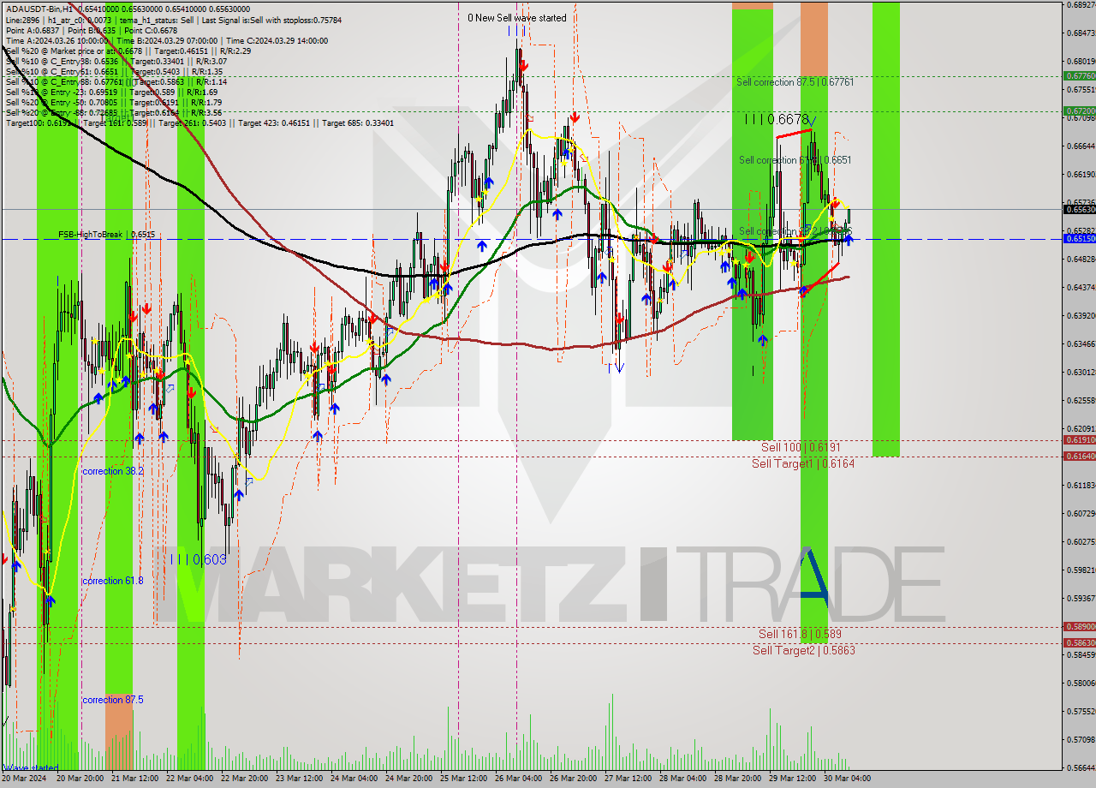Viewport: 1096px width, 788px height.
Task: Click the 'Sell Target2 | 0.5863' label
Action: tap(803, 650)
